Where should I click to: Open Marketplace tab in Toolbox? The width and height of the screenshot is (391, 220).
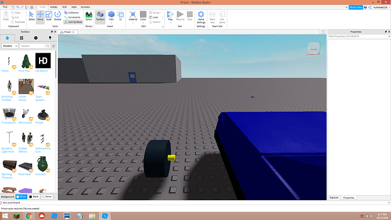click(7, 38)
